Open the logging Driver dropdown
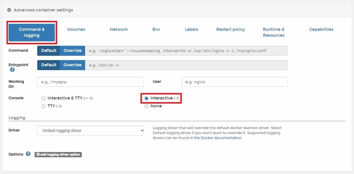 [x=91, y=131]
